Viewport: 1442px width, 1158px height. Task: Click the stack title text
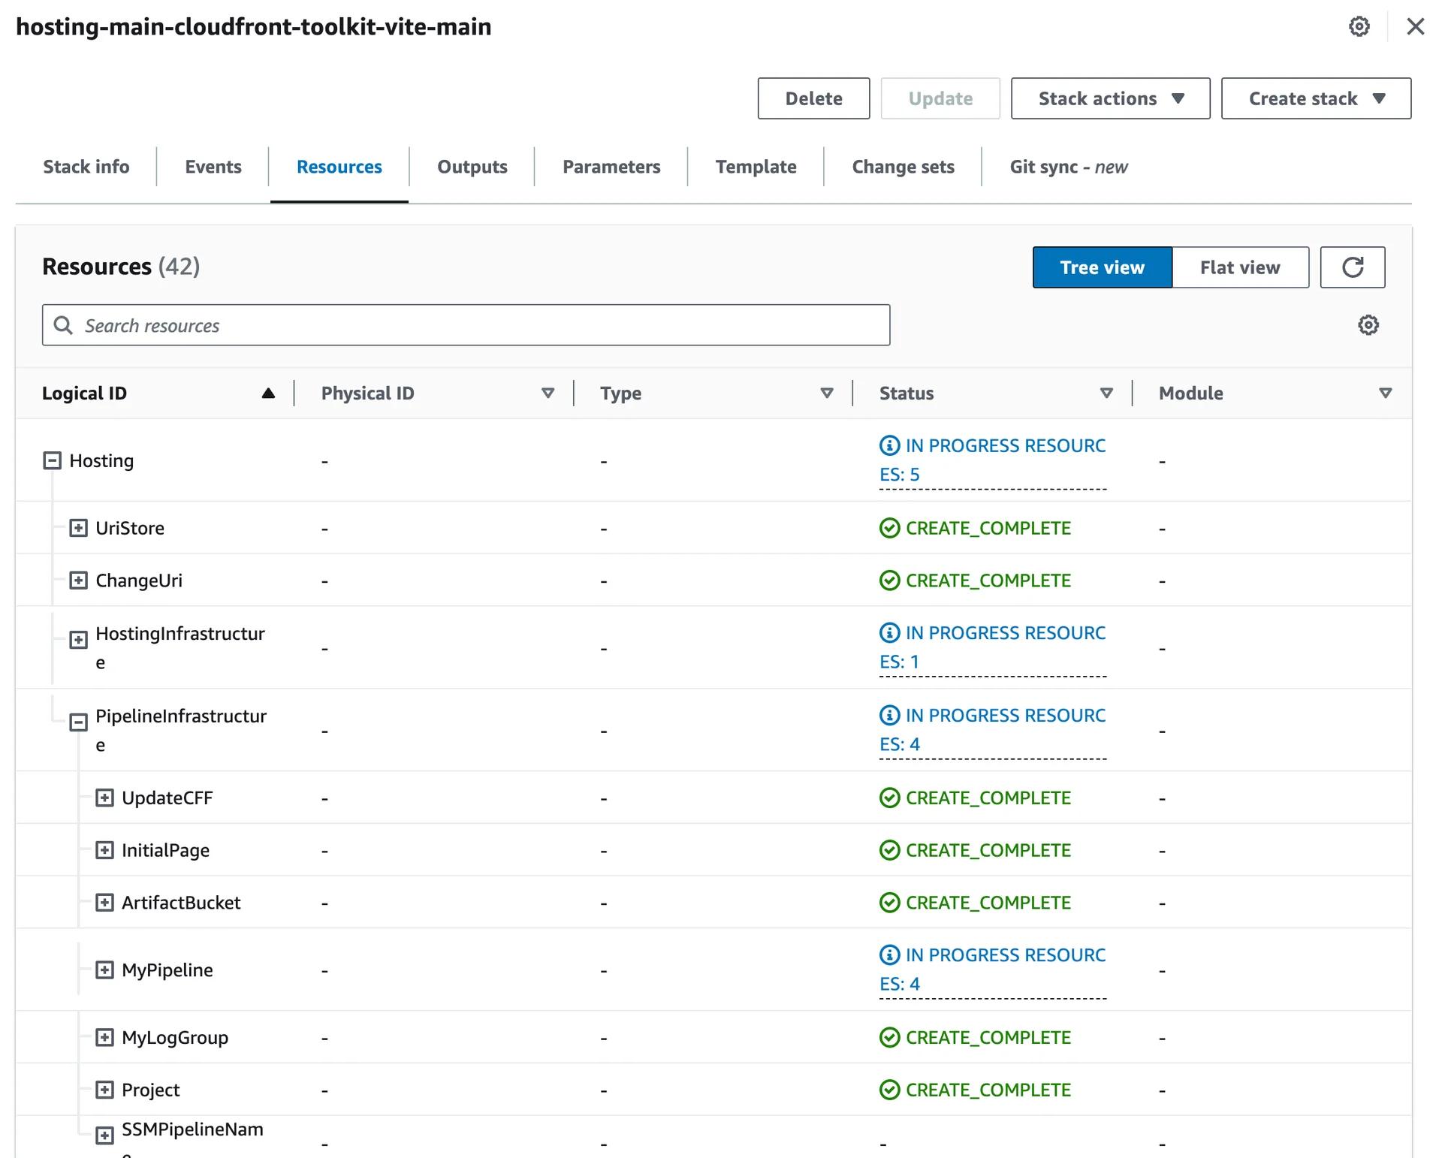[254, 26]
